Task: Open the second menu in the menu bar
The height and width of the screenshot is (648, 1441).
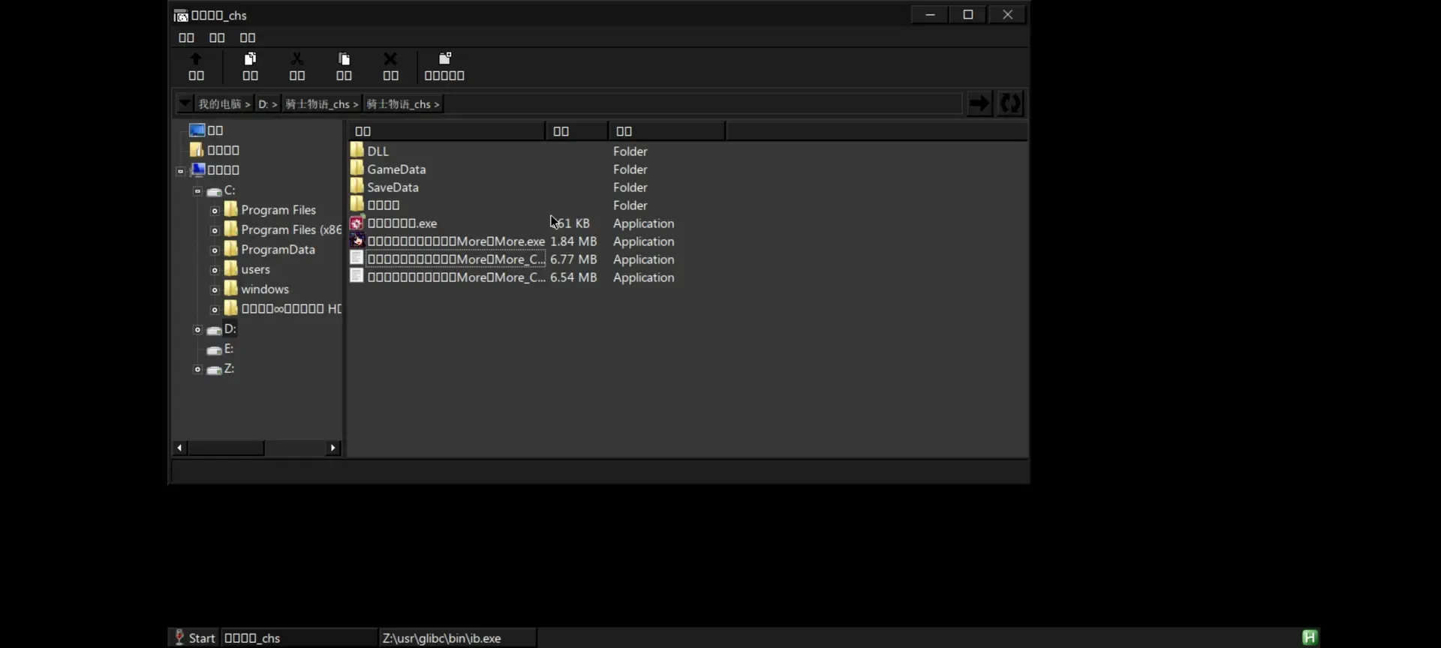Action: 217,37
